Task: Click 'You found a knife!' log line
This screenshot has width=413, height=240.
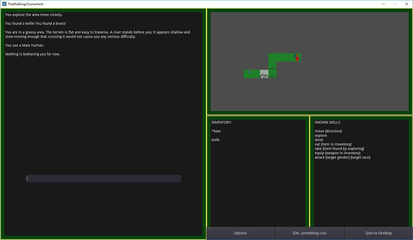Action: click(20, 23)
